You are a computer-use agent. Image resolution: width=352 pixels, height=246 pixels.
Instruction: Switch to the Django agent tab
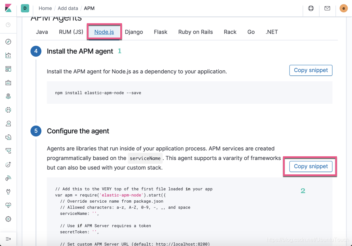[134, 32]
